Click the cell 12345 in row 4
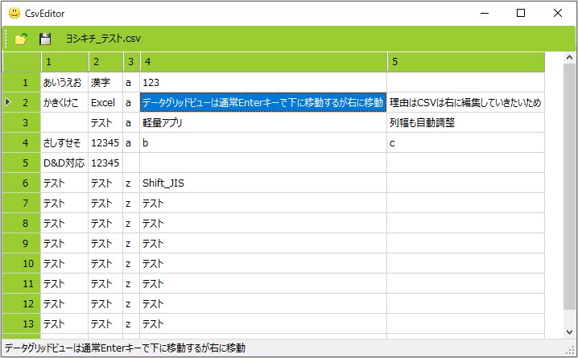Screen dimensions: 578x358 coord(105,142)
